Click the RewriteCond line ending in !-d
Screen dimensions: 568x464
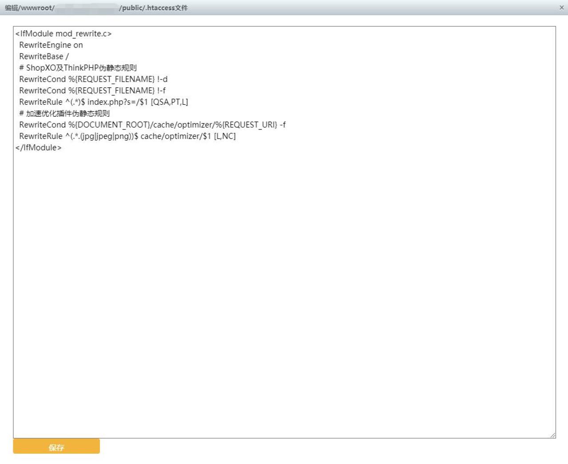[x=93, y=79]
